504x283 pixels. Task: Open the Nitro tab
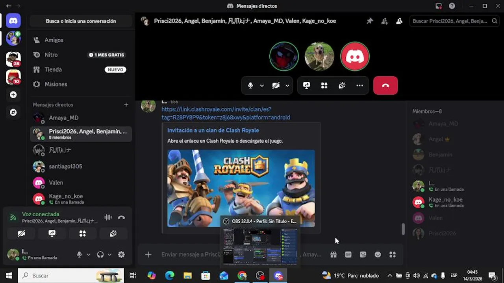(x=81, y=55)
